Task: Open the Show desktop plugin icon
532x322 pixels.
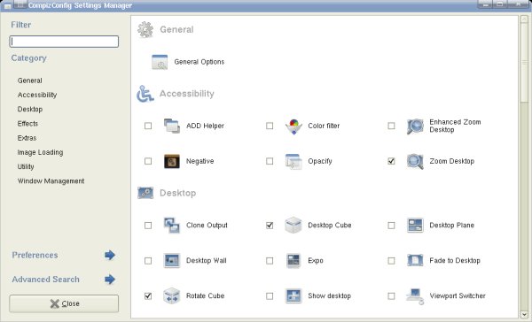Action: click(293, 296)
